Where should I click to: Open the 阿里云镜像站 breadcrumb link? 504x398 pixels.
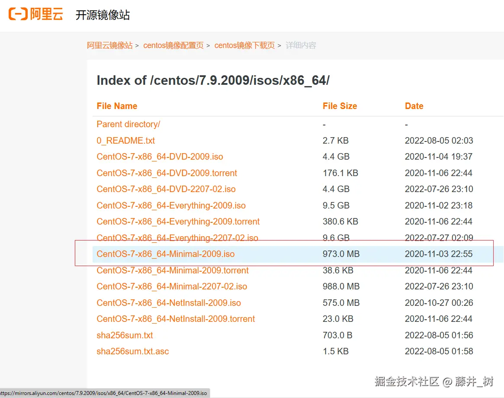pyautogui.click(x=109, y=45)
